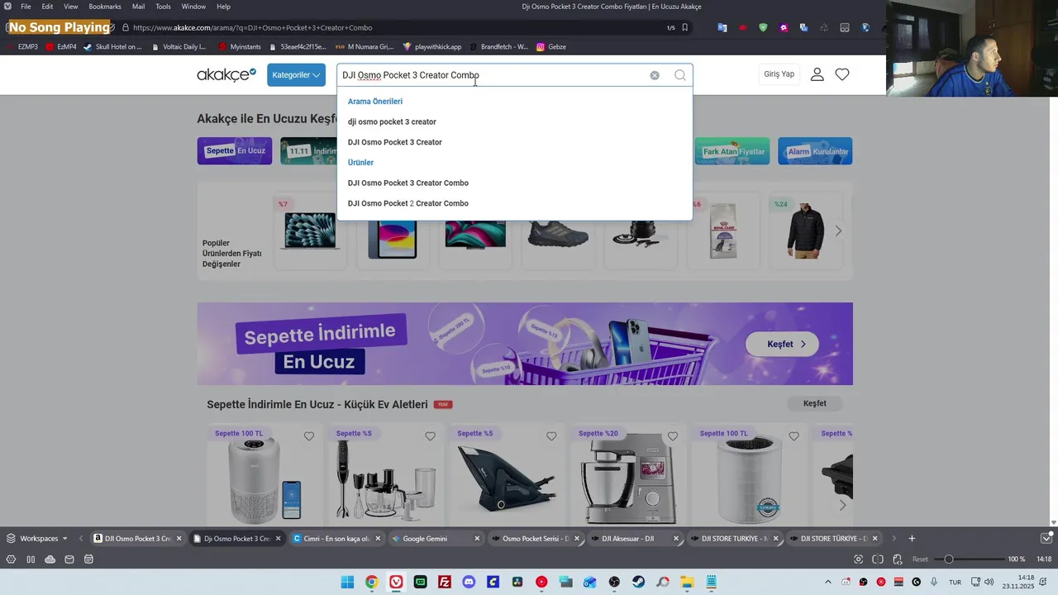
Task: Open the Gebze bookmark
Action: (551, 47)
